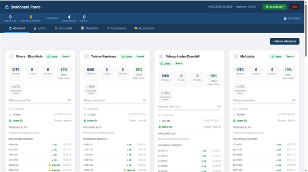Image resolution: width=308 pixels, height=172 pixels.
Task: Open the Impostazioni tab
Action: (x=116, y=28)
